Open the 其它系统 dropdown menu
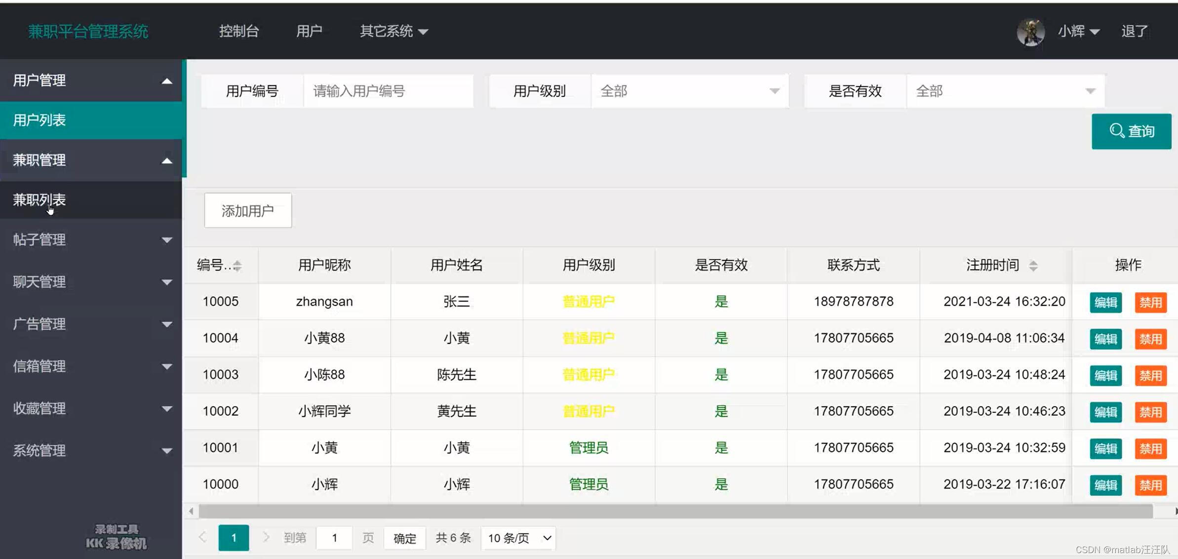 coord(393,31)
